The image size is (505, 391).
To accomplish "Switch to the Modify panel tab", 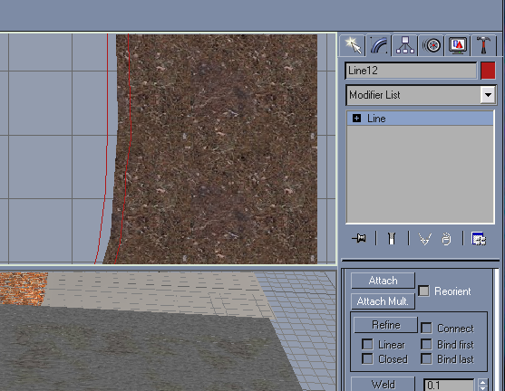I will (x=379, y=45).
